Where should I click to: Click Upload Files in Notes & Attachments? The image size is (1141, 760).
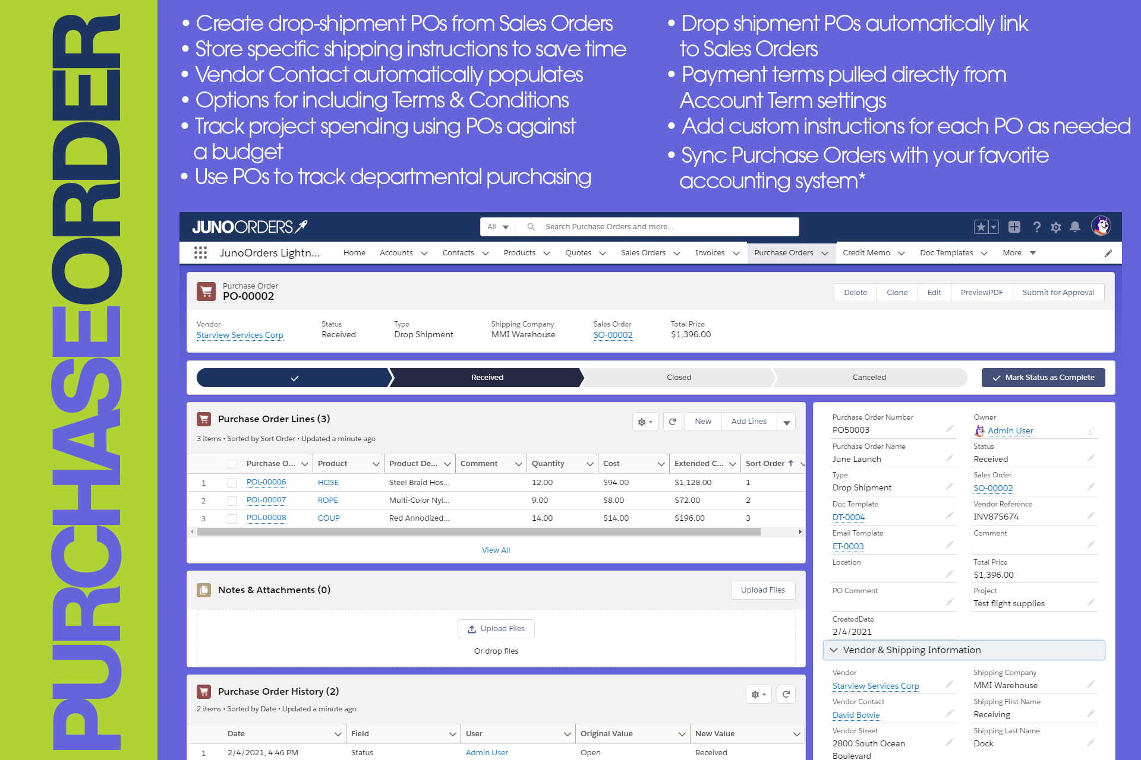763,590
